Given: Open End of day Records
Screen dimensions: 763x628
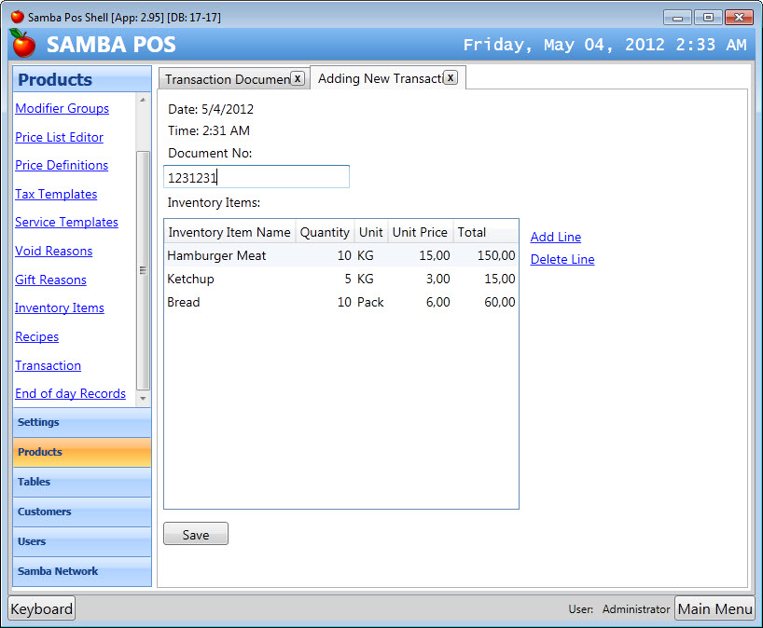Looking at the screenshot, I should (x=71, y=394).
